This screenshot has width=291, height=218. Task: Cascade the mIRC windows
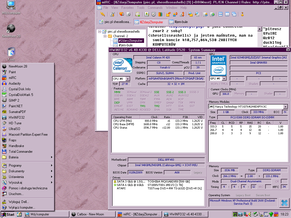pyautogui.click(x=234, y=14)
